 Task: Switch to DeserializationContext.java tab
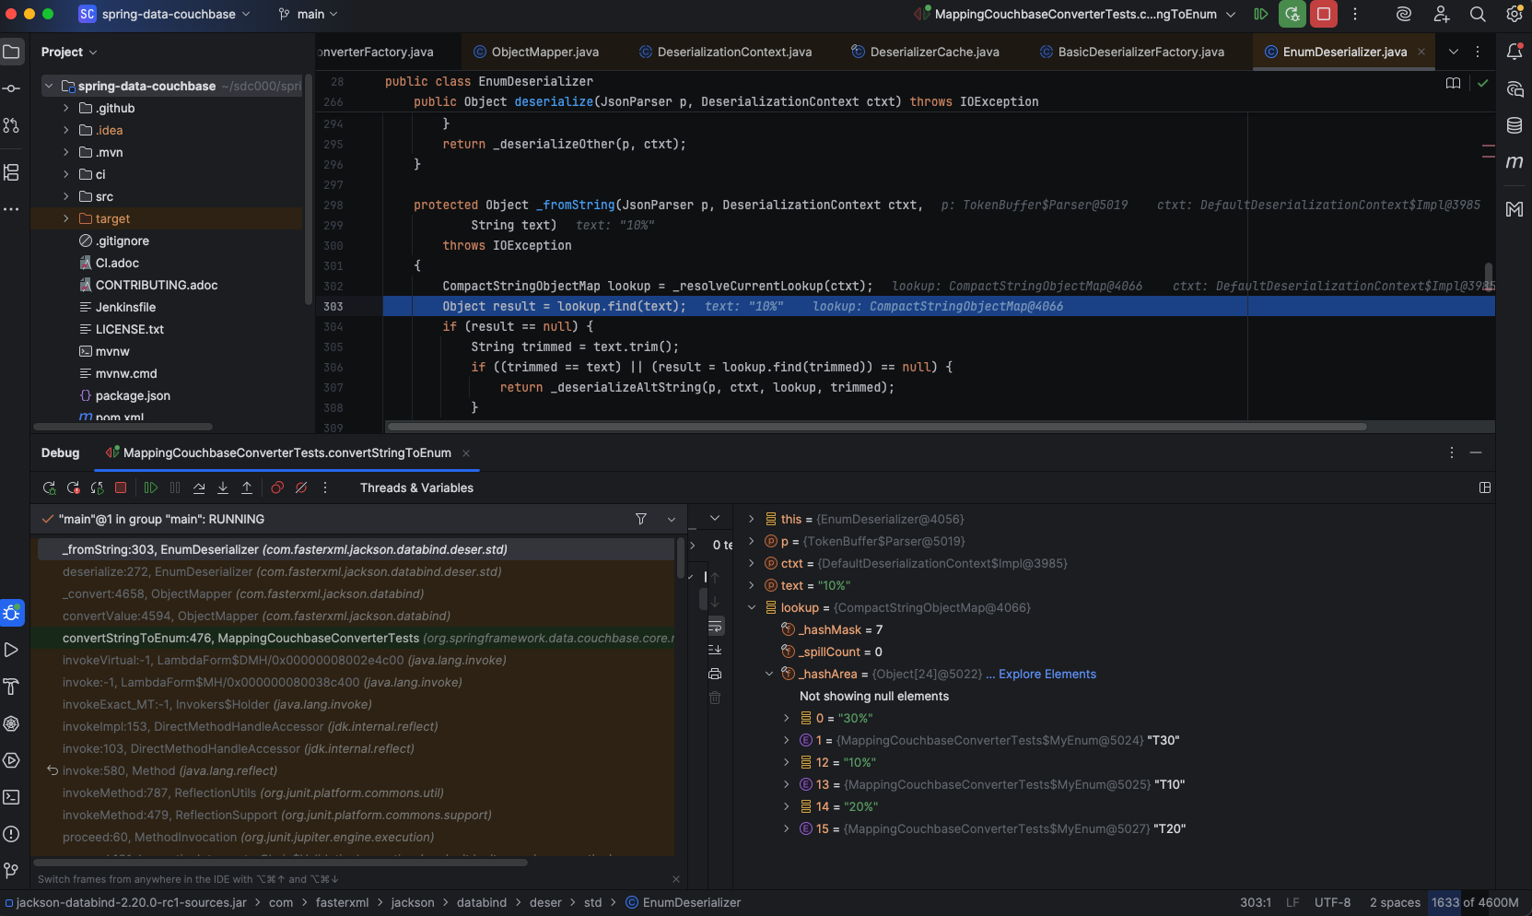[726, 52]
